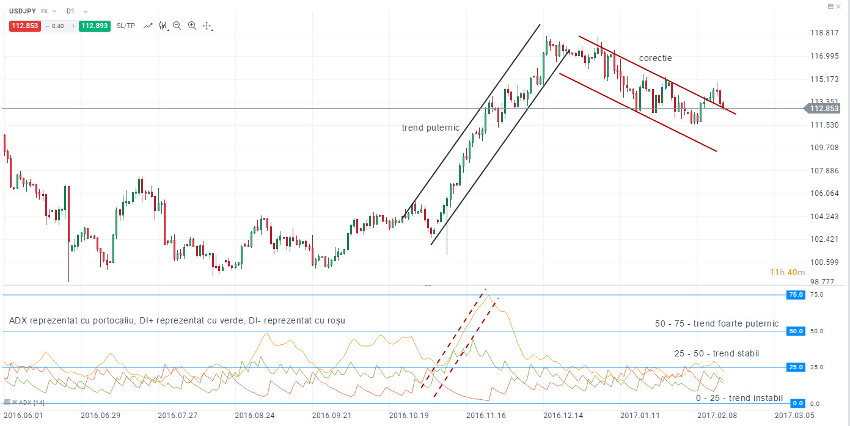Select the trend line drawing tool
Viewport: 850px width, 426px height.
148,26
